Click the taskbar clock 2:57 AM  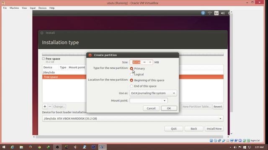pos(259,147)
